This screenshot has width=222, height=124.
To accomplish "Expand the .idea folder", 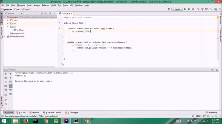I will (x=8, y=20).
